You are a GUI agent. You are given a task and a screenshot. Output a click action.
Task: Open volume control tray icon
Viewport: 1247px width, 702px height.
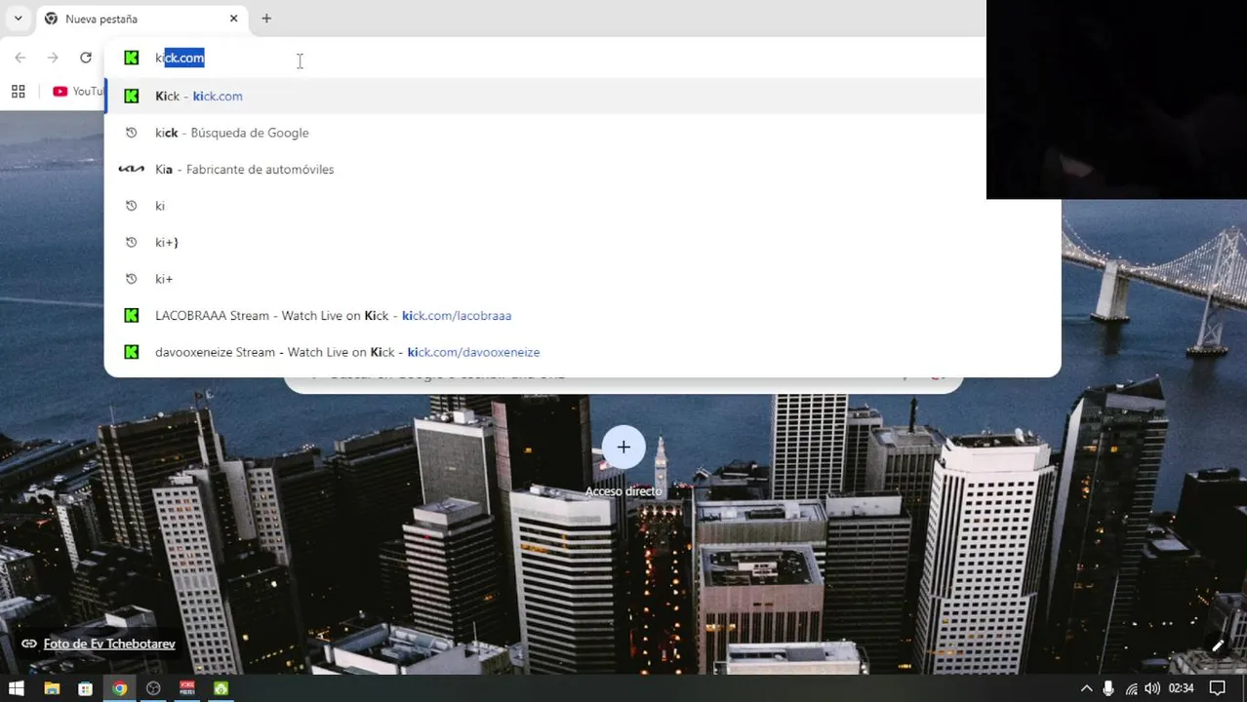click(1152, 688)
